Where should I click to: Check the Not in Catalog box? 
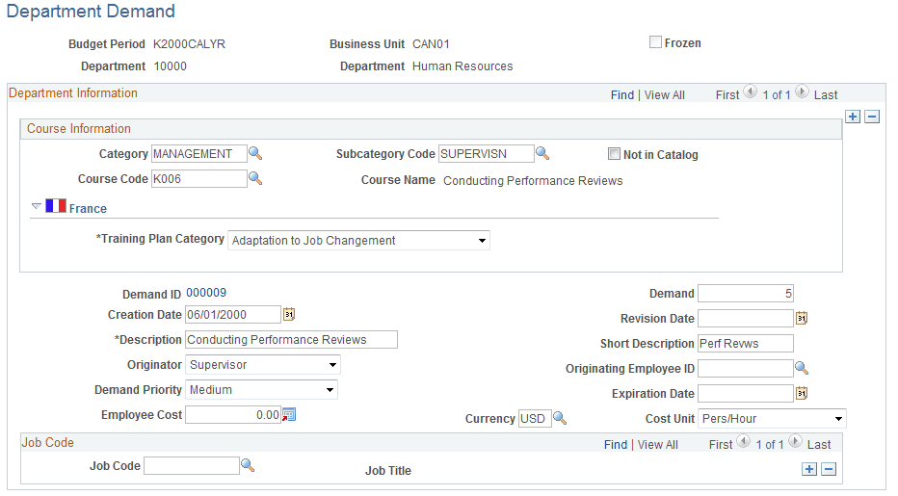(614, 154)
